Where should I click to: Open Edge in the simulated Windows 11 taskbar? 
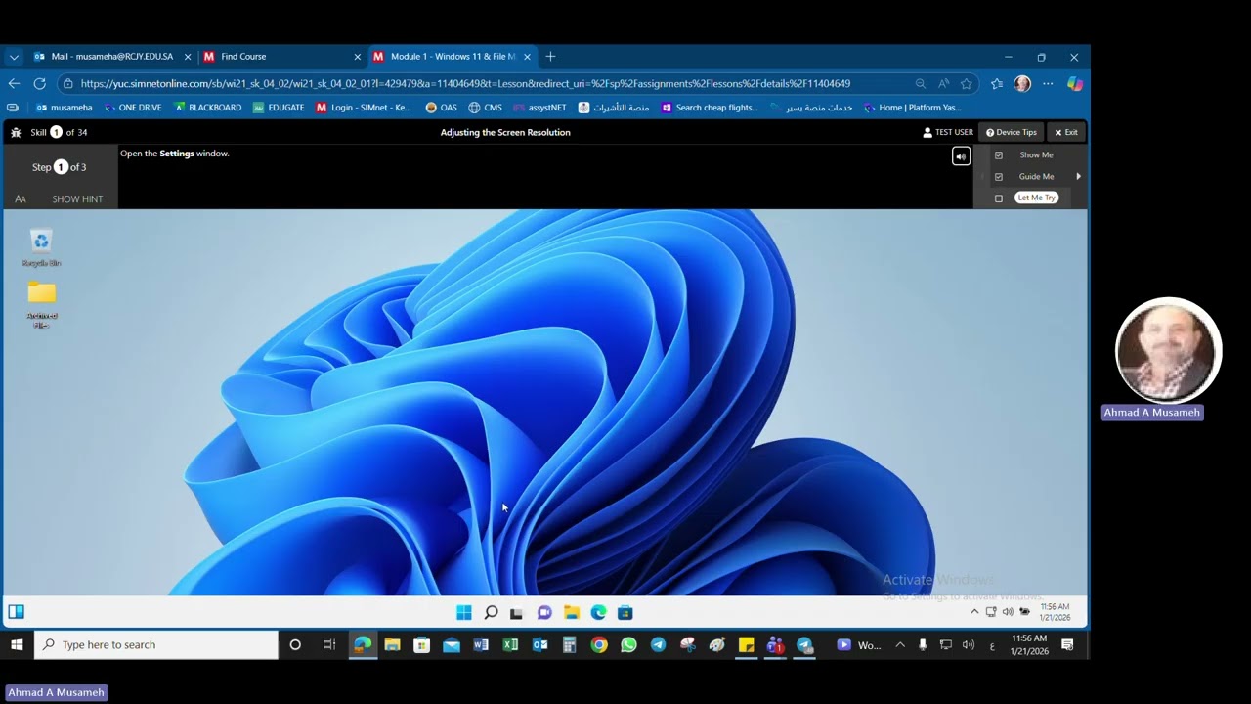(598, 613)
